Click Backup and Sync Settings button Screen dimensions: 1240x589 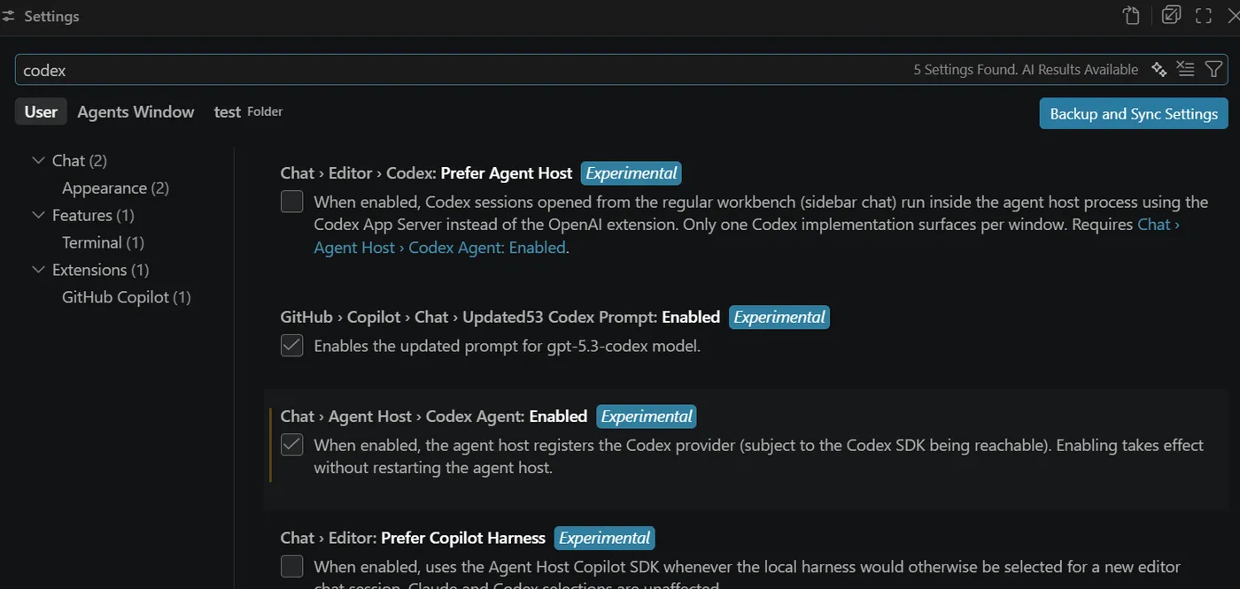(x=1134, y=113)
